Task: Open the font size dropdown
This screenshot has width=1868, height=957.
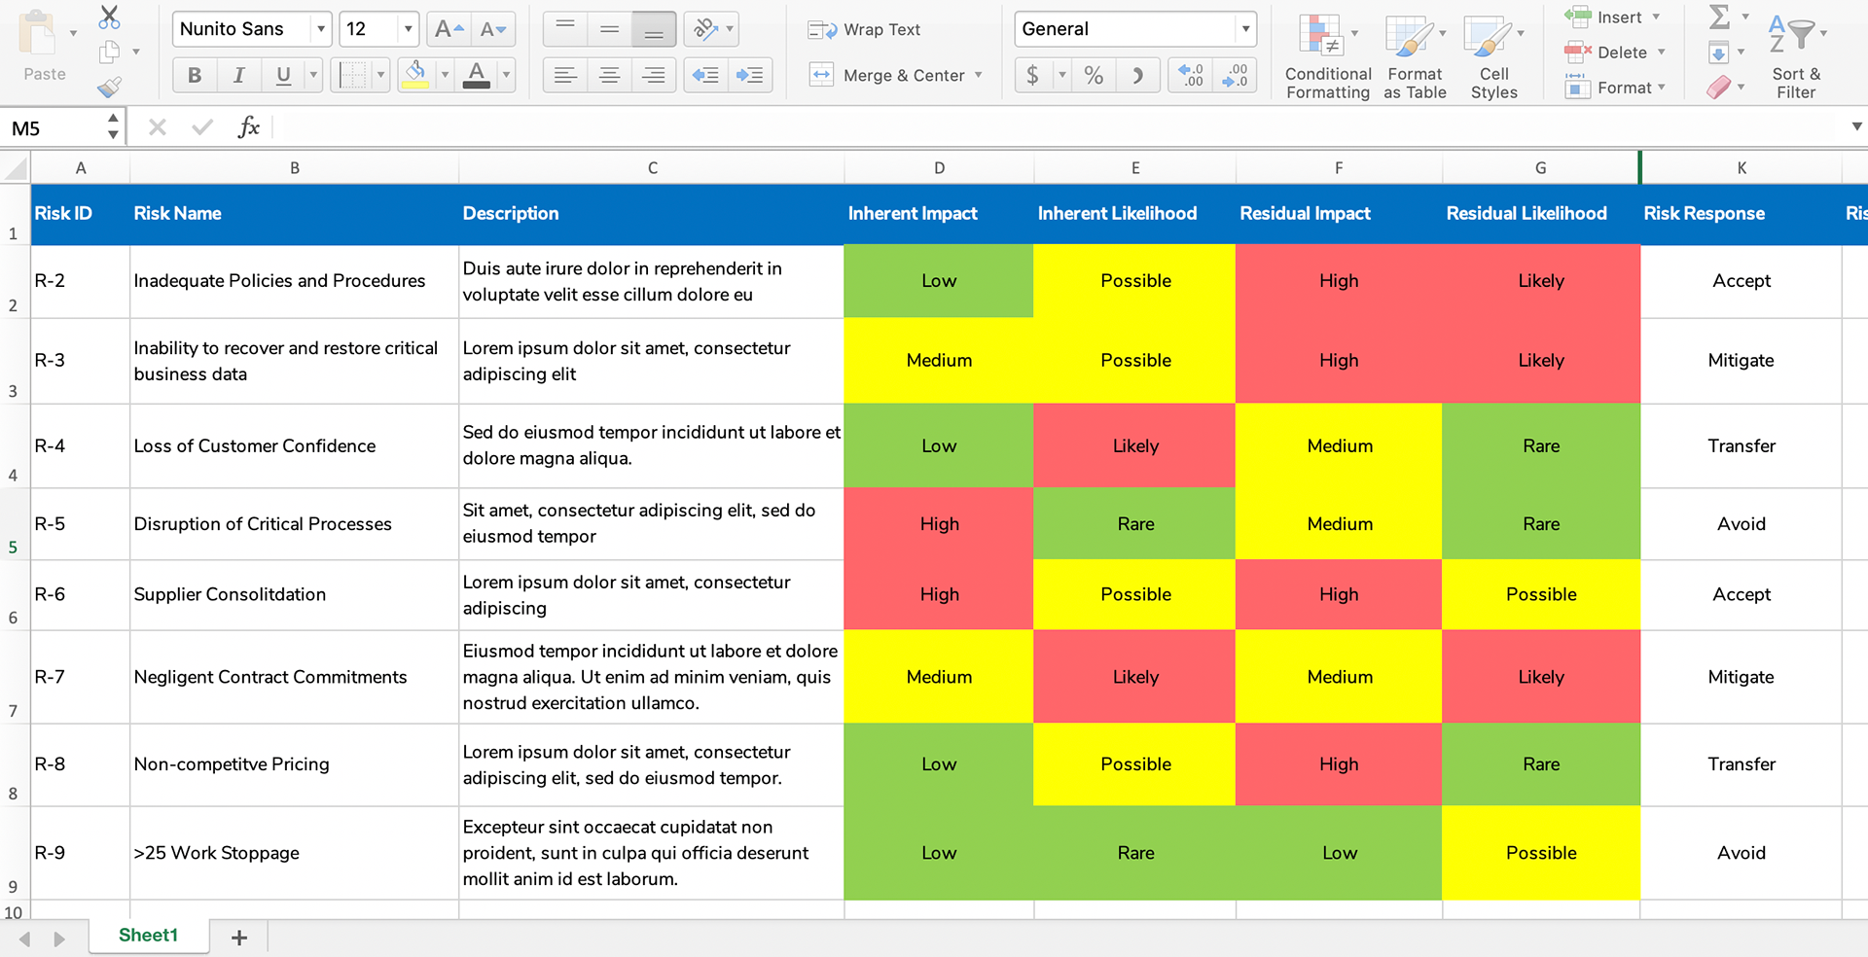Action: (x=409, y=29)
